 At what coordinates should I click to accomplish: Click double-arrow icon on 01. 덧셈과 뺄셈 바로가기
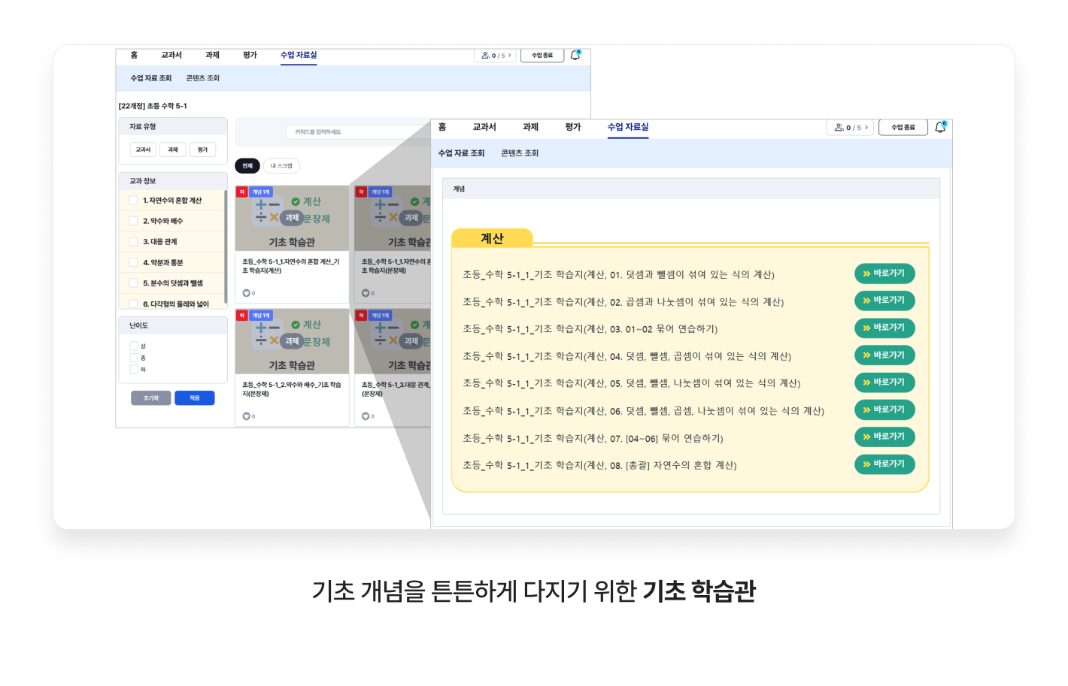click(866, 273)
